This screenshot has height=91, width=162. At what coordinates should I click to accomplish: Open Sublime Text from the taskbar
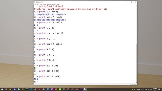(23, 89)
